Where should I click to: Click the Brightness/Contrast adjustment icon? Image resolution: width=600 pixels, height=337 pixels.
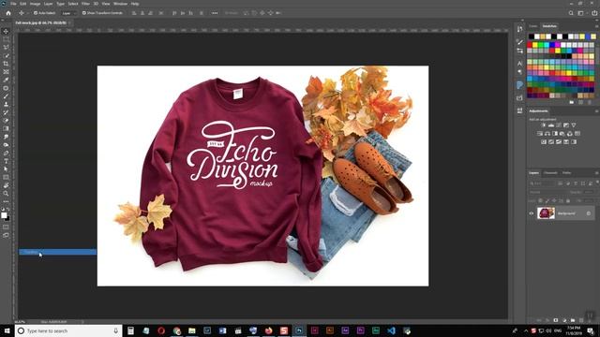click(x=544, y=125)
